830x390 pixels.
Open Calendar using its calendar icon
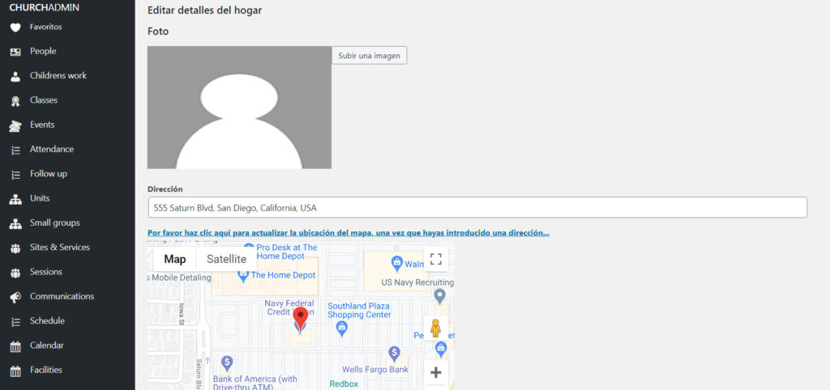15,346
